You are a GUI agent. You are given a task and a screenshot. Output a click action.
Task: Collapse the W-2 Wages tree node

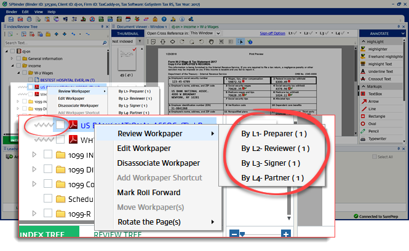pyautogui.click(x=18, y=72)
